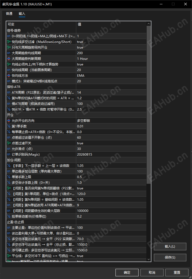Click bool icon beside 点差过滤开关
The width and height of the screenshot is (192, 279).
(9, 143)
